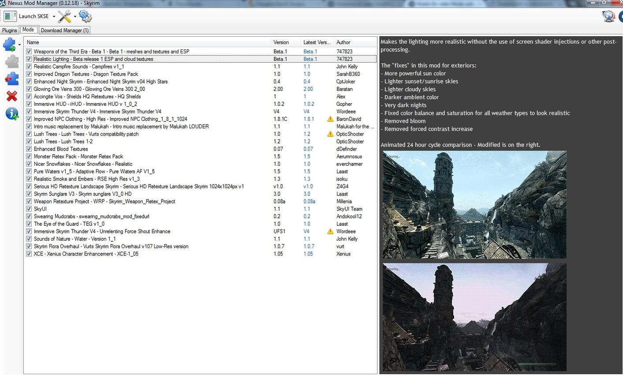Viewport: 623px width, 376px height.
Task: Click the red X Delete Mod icon
Action: tap(11, 96)
